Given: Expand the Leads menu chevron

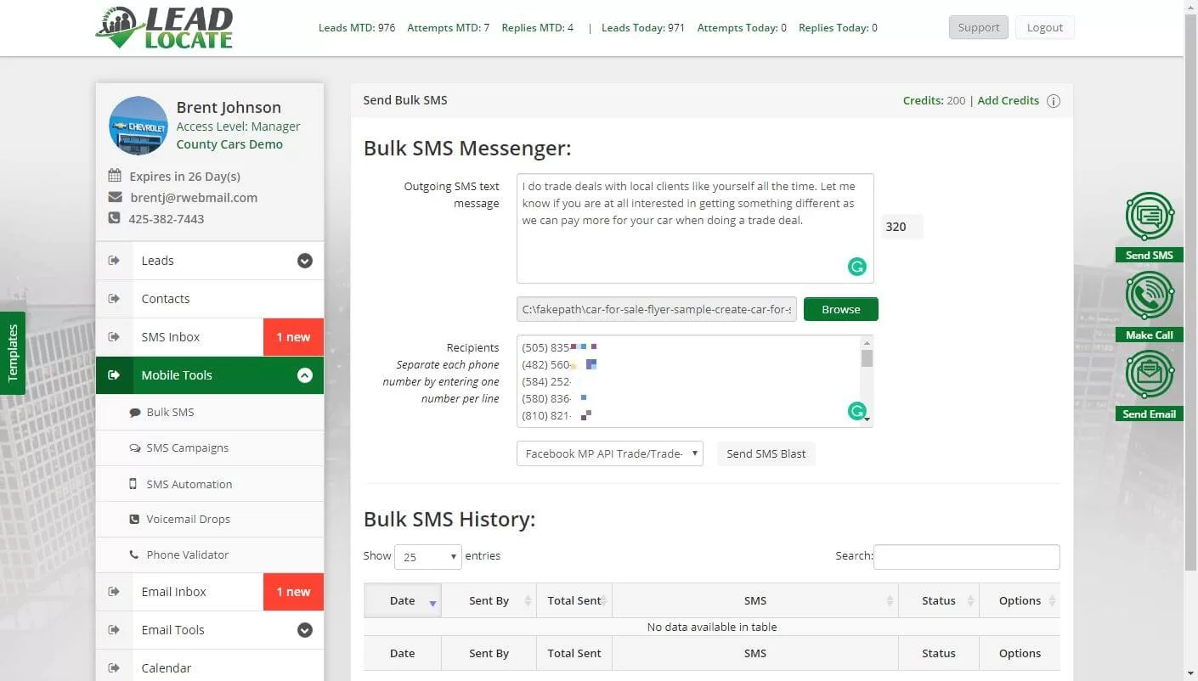Looking at the screenshot, I should (305, 261).
